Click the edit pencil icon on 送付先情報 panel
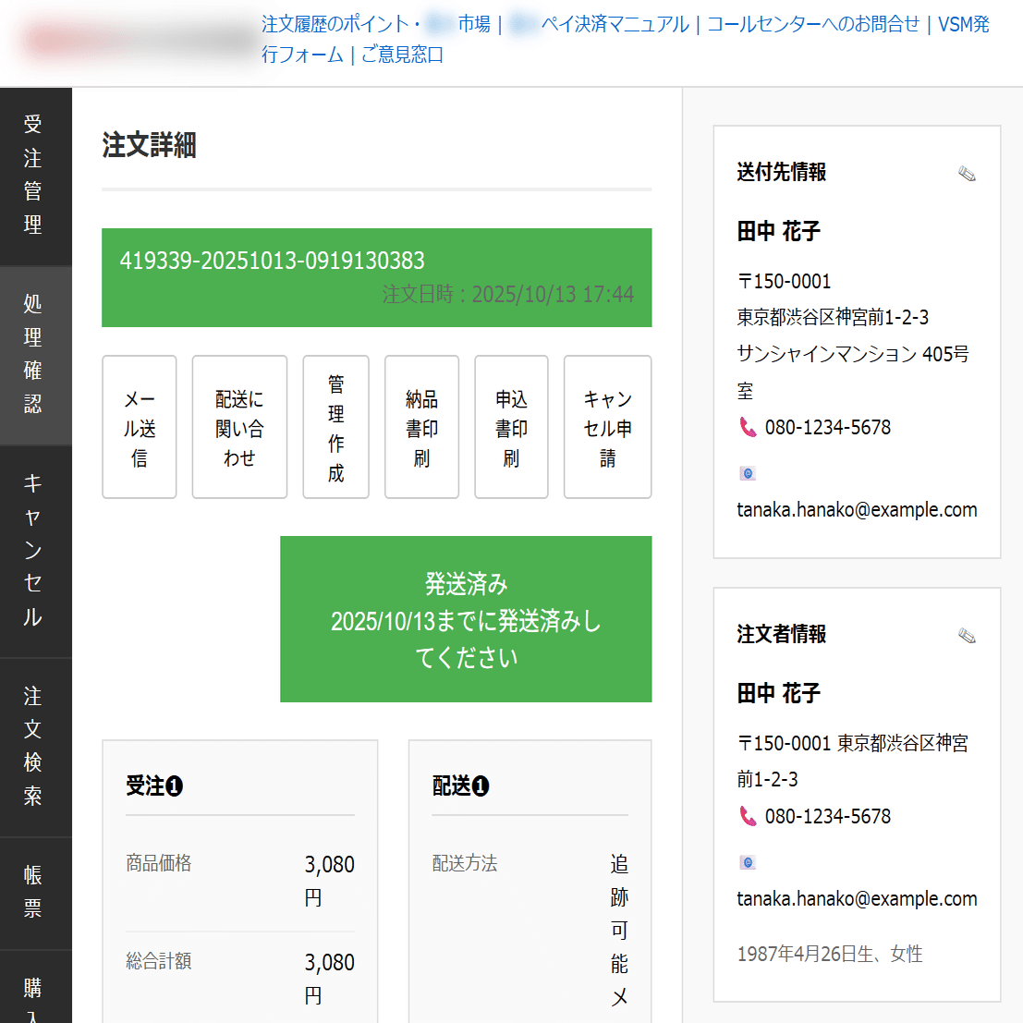 967,172
